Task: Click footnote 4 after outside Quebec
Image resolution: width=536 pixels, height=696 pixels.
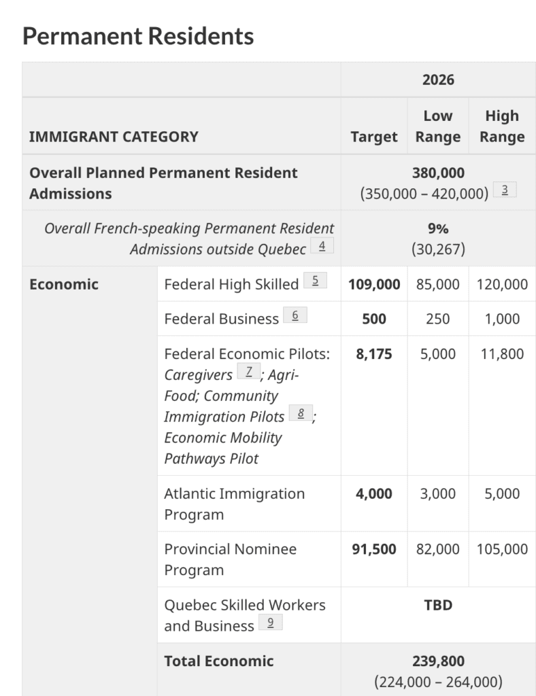Action: point(322,246)
